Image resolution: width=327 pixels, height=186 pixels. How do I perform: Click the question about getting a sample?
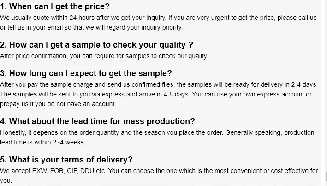pos(96,45)
